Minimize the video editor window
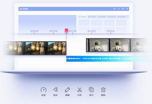The width and height of the screenshot is (152, 104). point(119,9)
